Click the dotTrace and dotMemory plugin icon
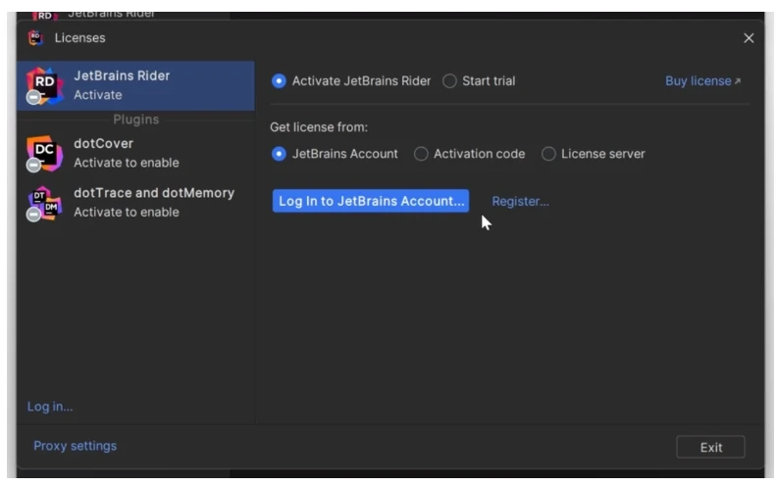The image size is (776, 486). 44,203
